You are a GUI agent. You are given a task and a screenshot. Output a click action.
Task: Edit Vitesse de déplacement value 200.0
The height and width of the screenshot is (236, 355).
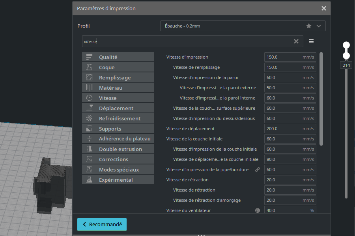point(290,129)
